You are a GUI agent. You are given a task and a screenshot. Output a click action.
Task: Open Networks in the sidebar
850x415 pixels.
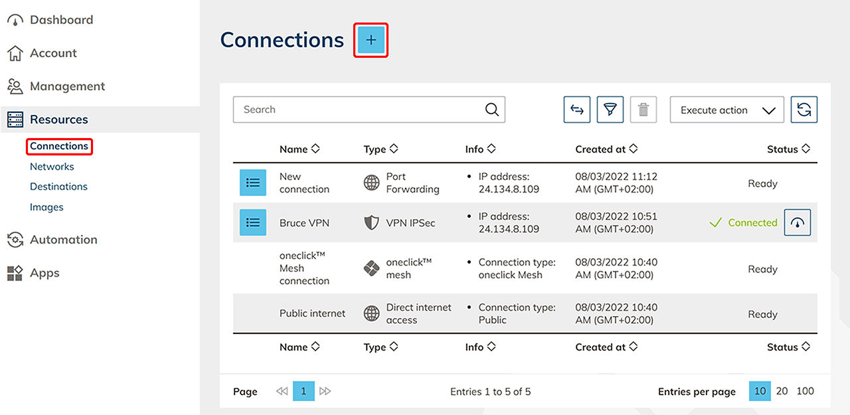52,167
